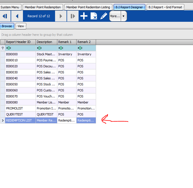Jump to the last record

tap(73, 16)
